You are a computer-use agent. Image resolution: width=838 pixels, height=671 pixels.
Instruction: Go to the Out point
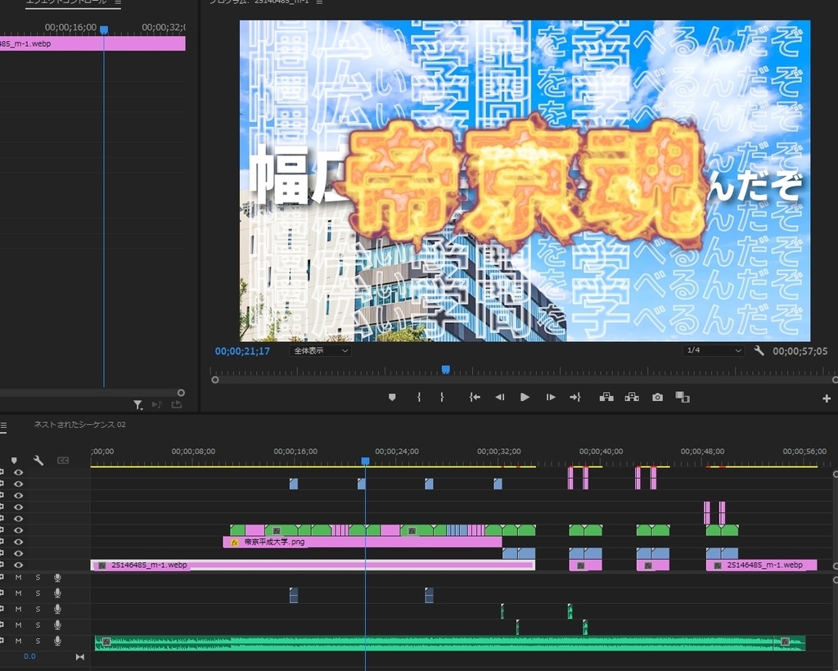point(575,397)
